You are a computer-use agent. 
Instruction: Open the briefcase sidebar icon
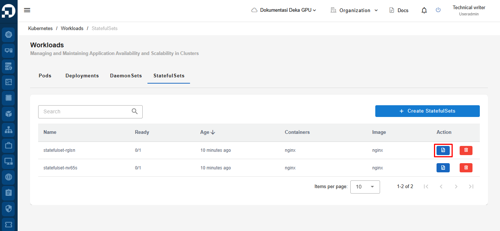tap(8, 145)
